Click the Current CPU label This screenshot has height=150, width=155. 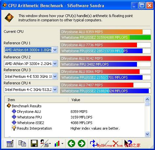pos(13,32)
